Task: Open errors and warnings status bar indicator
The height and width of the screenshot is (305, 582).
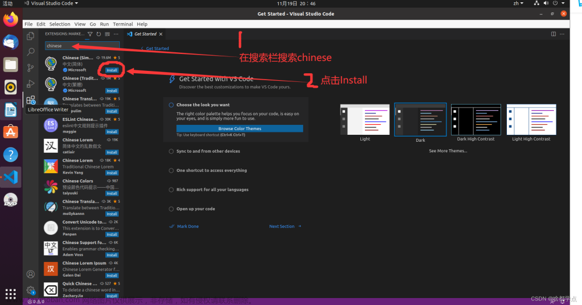Action: [36, 302]
